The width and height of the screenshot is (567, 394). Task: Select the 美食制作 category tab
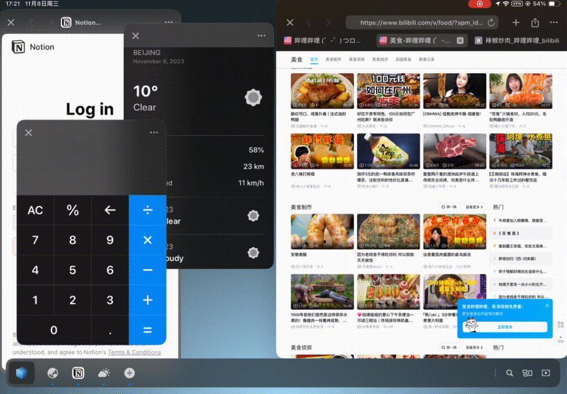333,59
